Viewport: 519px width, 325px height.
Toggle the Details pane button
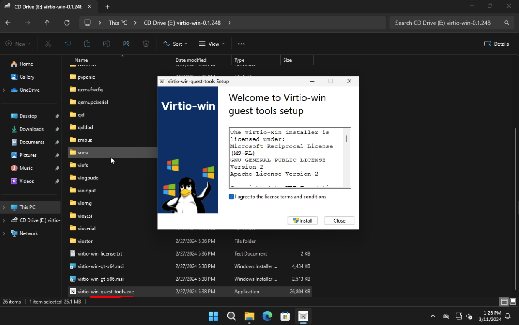pos(496,44)
